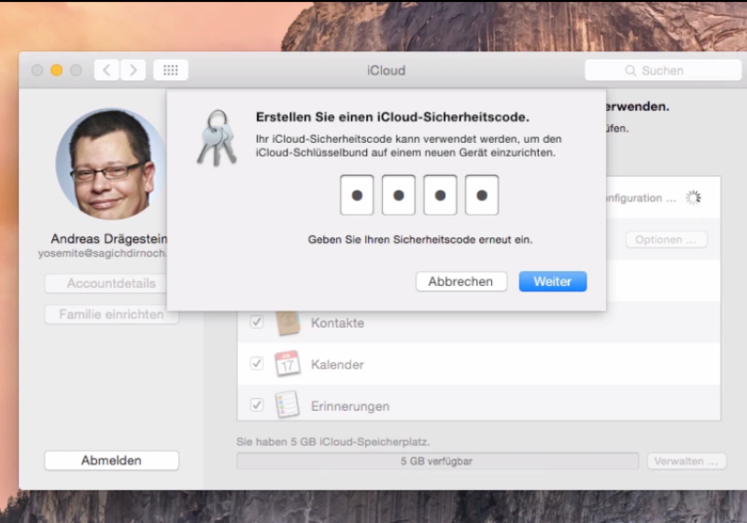Click the yellow minimize window button

tap(57, 70)
